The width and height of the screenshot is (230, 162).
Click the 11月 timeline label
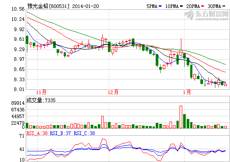[x=41, y=92]
